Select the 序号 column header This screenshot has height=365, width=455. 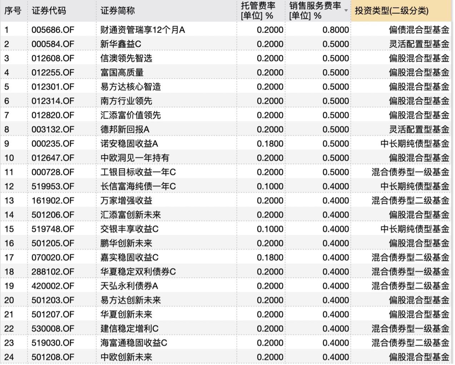click(12, 11)
